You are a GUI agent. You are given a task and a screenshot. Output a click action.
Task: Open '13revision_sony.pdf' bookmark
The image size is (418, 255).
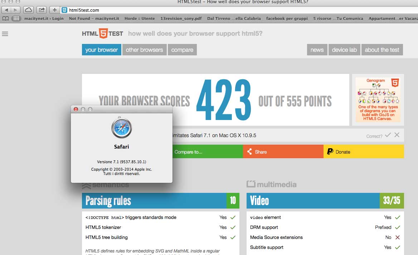coord(181,18)
